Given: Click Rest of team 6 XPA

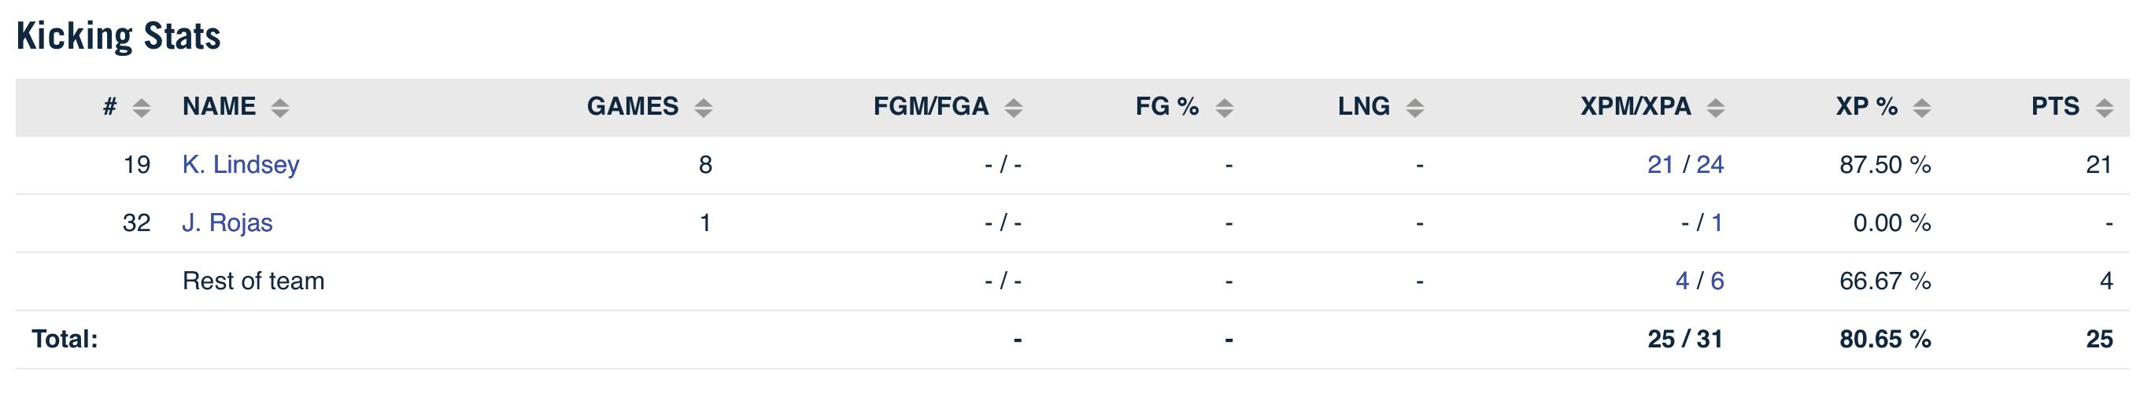Looking at the screenshot, I should [x=1717, y=281].
